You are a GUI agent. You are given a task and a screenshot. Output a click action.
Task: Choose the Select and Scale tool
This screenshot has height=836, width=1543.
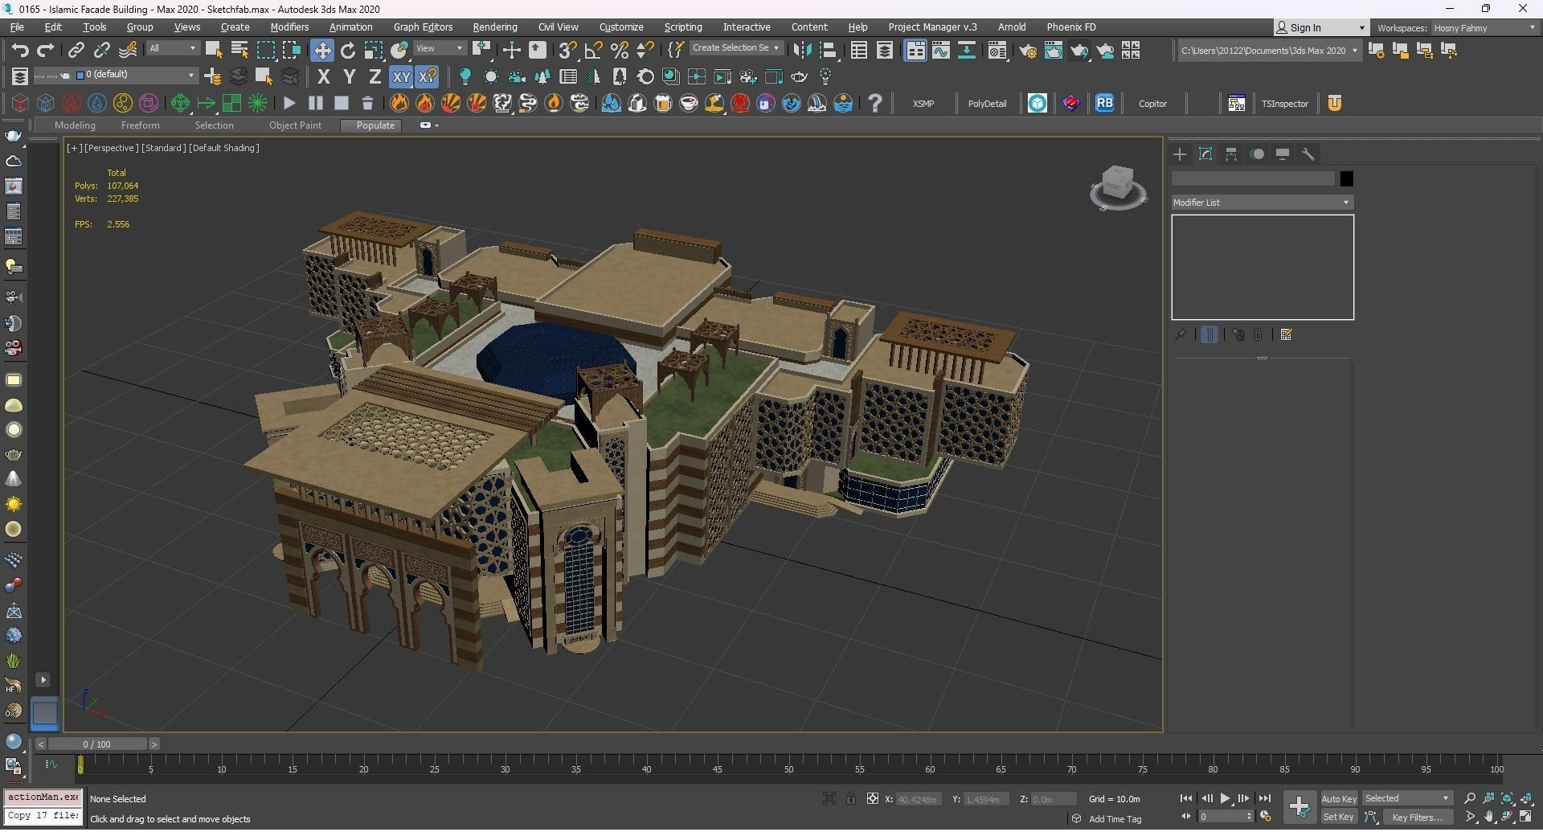pyautogui.click(x=374, y=51)
